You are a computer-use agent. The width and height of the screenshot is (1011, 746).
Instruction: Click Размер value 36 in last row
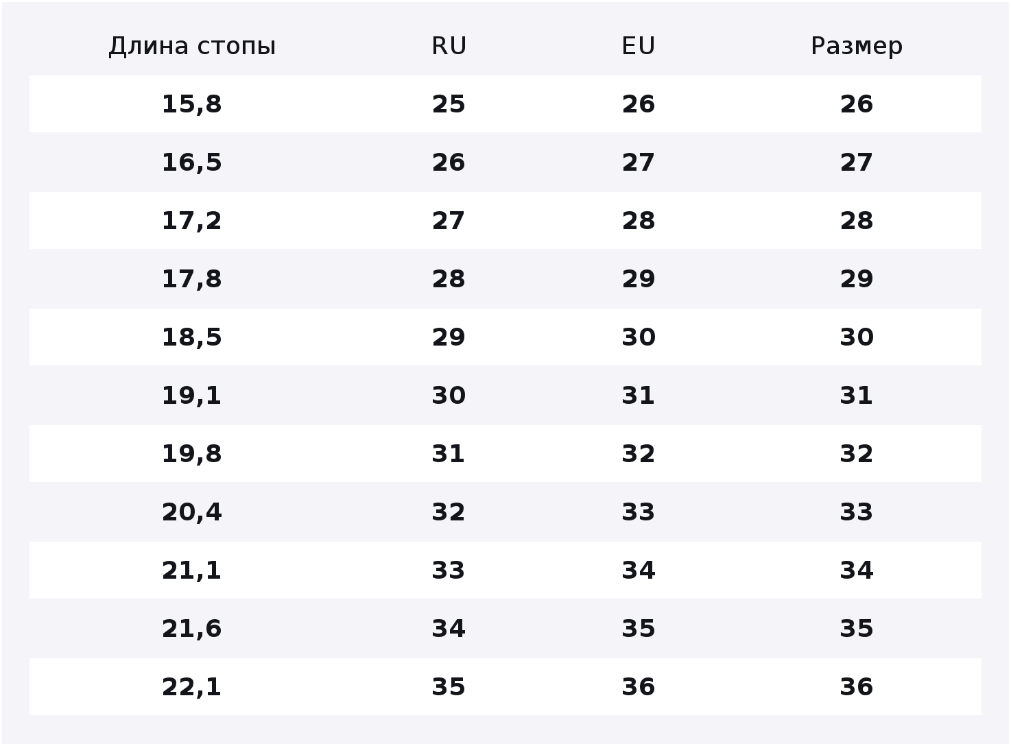coord(857,687)
